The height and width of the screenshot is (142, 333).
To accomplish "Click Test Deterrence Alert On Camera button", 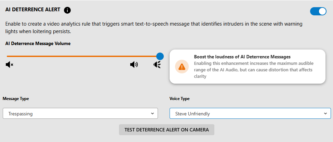I will tap(166, 130).
